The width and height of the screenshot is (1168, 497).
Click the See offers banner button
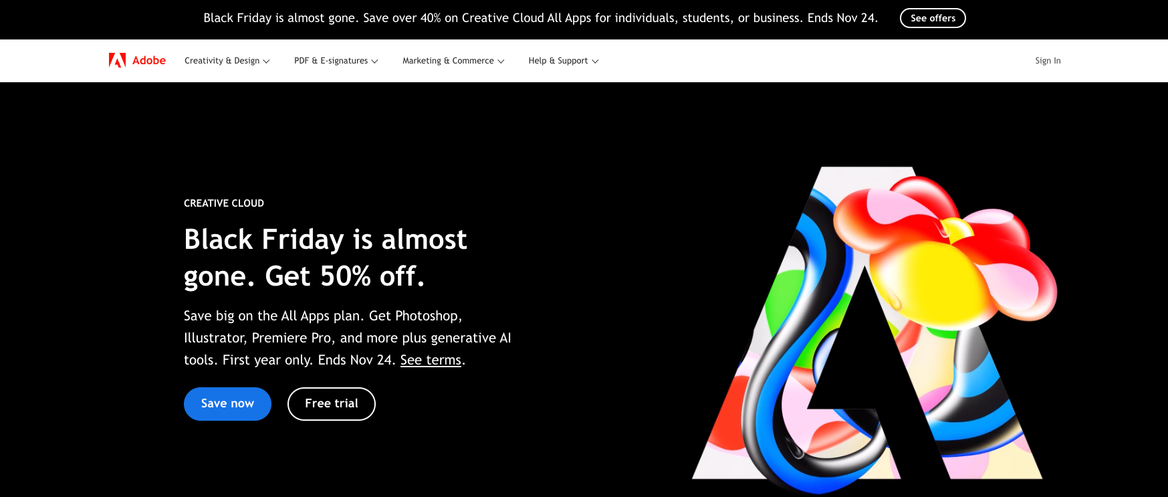pyautogui.click(x=933, y=18)
